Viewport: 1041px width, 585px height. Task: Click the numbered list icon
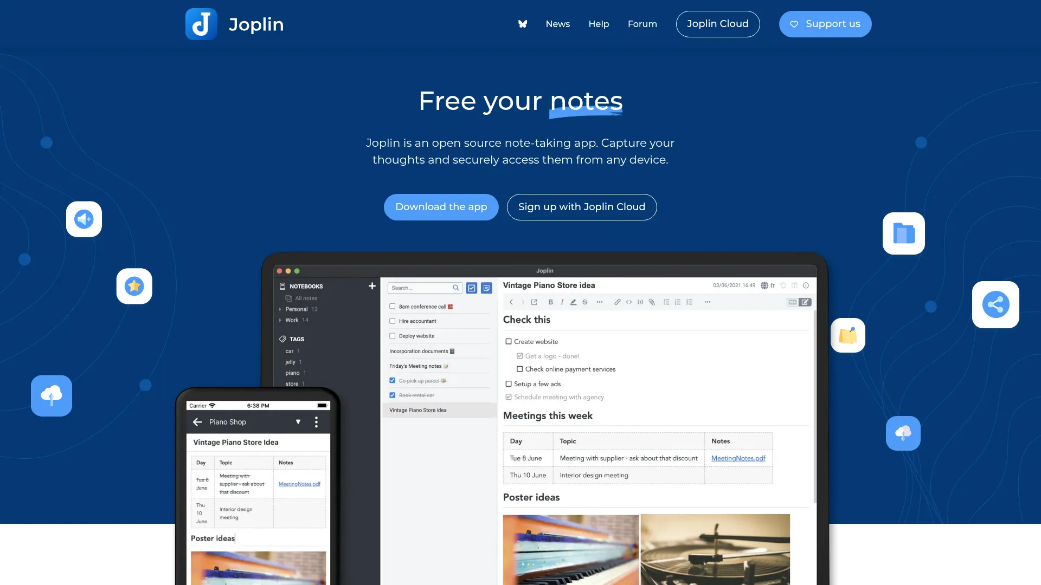pyautogui.click(x=677, y=302)
